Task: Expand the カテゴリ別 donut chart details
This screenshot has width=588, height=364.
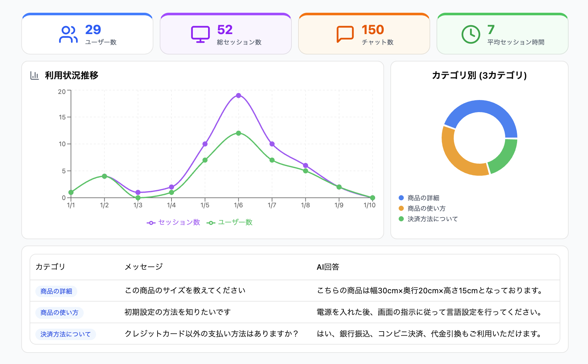Action: [479, 75]
